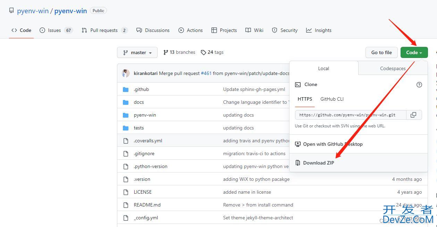Click the Clone terminal icon
Viewport: 437px width, 227px height.
298,85
